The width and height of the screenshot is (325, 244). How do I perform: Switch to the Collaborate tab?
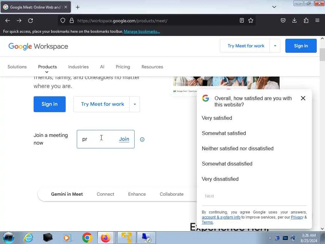[172, 194]
